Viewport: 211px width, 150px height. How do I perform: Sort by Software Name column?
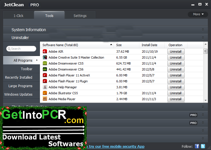[77, 45]
